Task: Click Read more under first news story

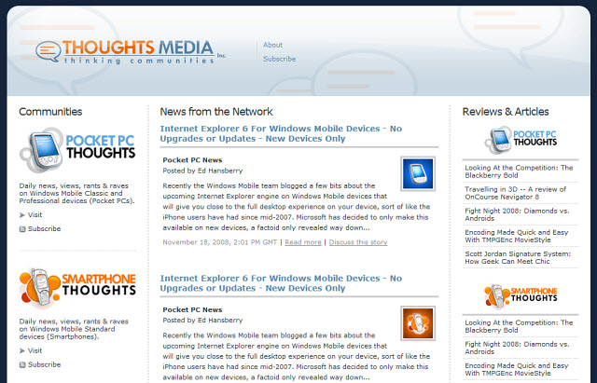Action: (303, 242)
